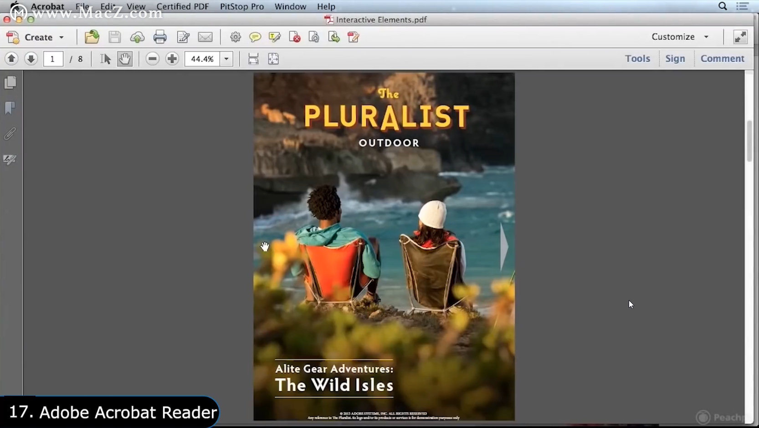Screen dimensions: 759x428
Task: Open the Sign pane
Action: pyautogui.click(x=675, y=58)
